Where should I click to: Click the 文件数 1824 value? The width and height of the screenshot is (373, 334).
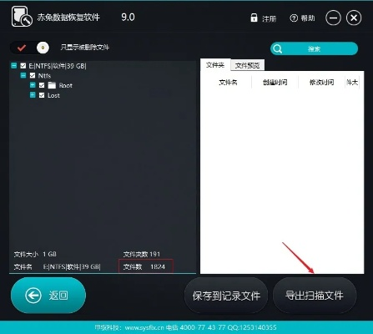tap(158, 266)
